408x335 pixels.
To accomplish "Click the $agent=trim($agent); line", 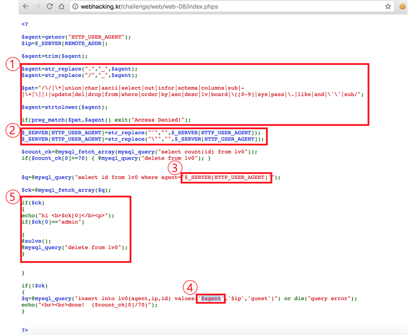I will click(x=55, y=56).
